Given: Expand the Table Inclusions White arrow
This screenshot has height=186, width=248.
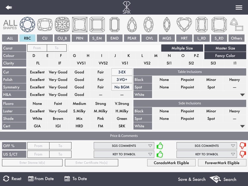Looking at the screenshot, I should (x=242, y=95).
